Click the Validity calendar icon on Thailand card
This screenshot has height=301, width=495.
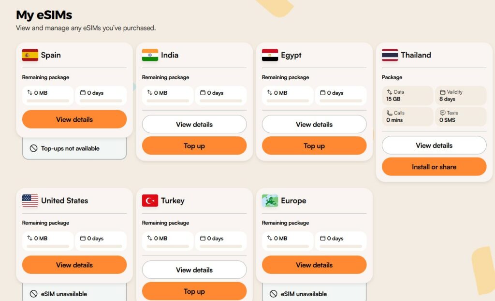coord(443,91)
